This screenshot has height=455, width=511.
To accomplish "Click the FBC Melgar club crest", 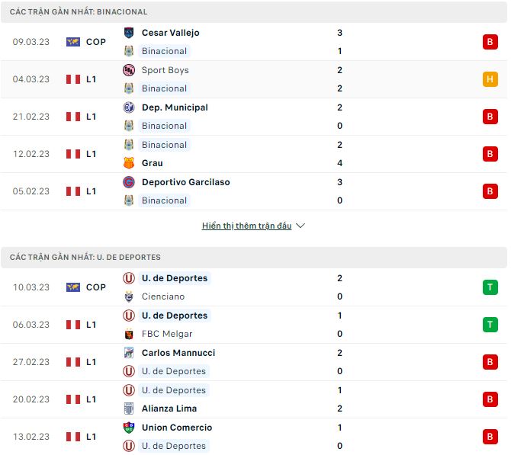I will coord(129,334).
